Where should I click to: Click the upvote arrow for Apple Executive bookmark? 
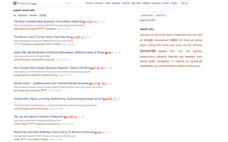pos(91,22)
